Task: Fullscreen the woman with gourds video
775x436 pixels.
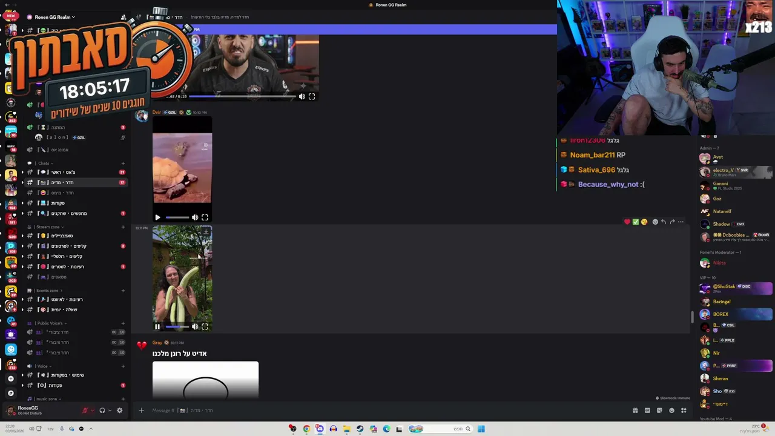Action: [x=205, y=327]
